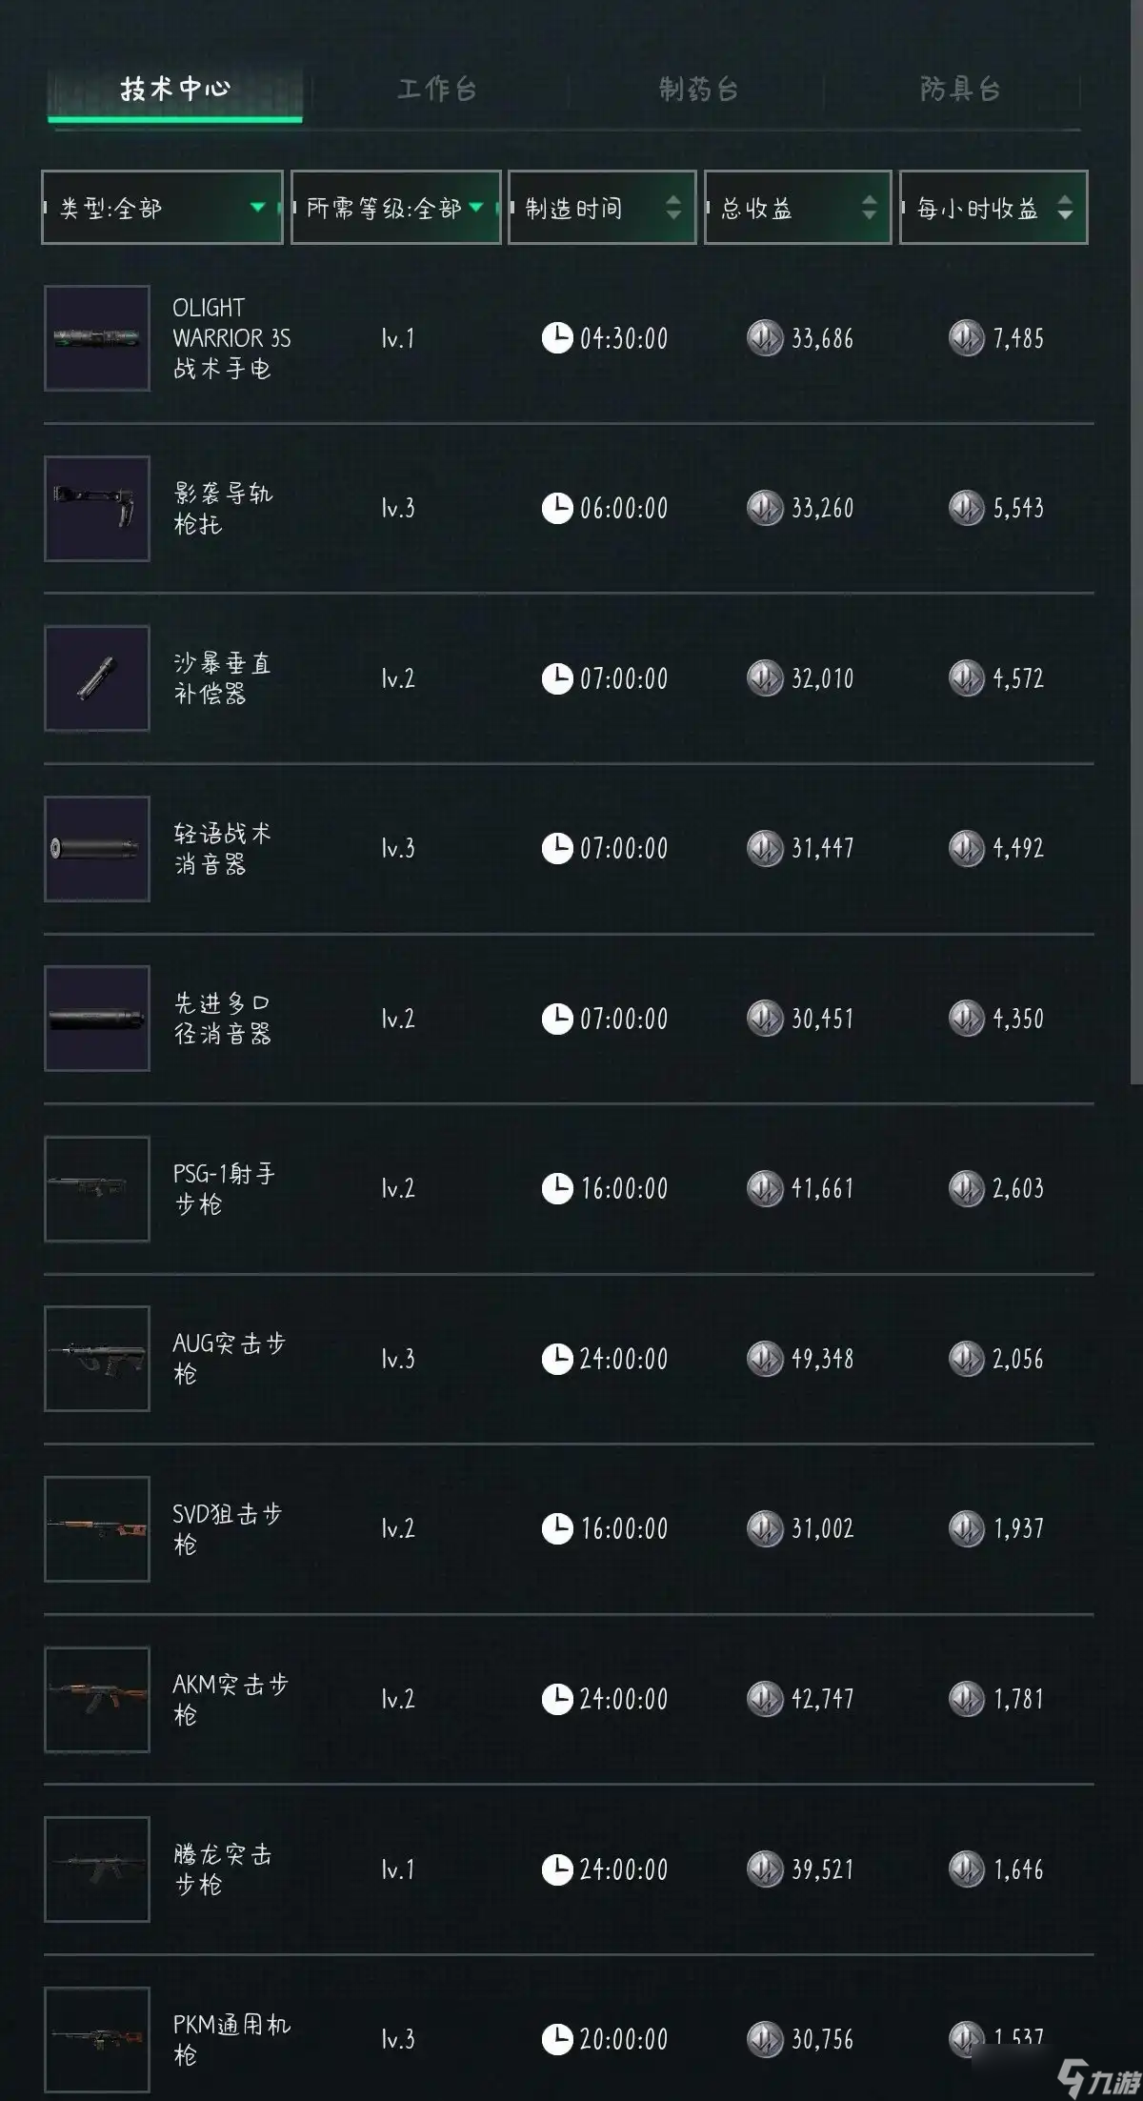Click the vertical scrollbar on right edge
Screen dimensions: 1143x2101
point(1136,543)
